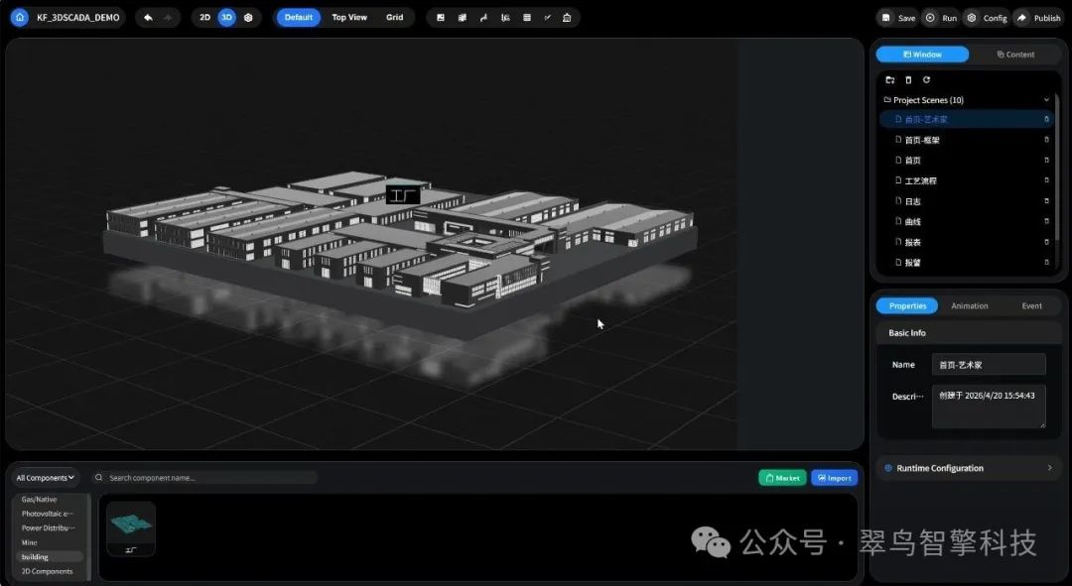The image size is (1072, 586).
Task: Switch the editor to 2D mode
Action: tap(204, 18)
